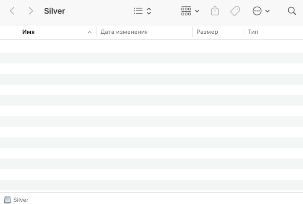Sort by the Дата изменения column
Screen dimensions: 303x204
click(124, 32)
